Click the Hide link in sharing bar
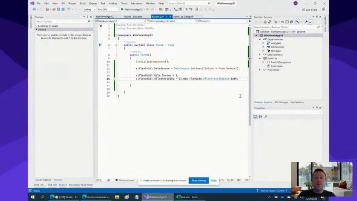 click(214, 180)
